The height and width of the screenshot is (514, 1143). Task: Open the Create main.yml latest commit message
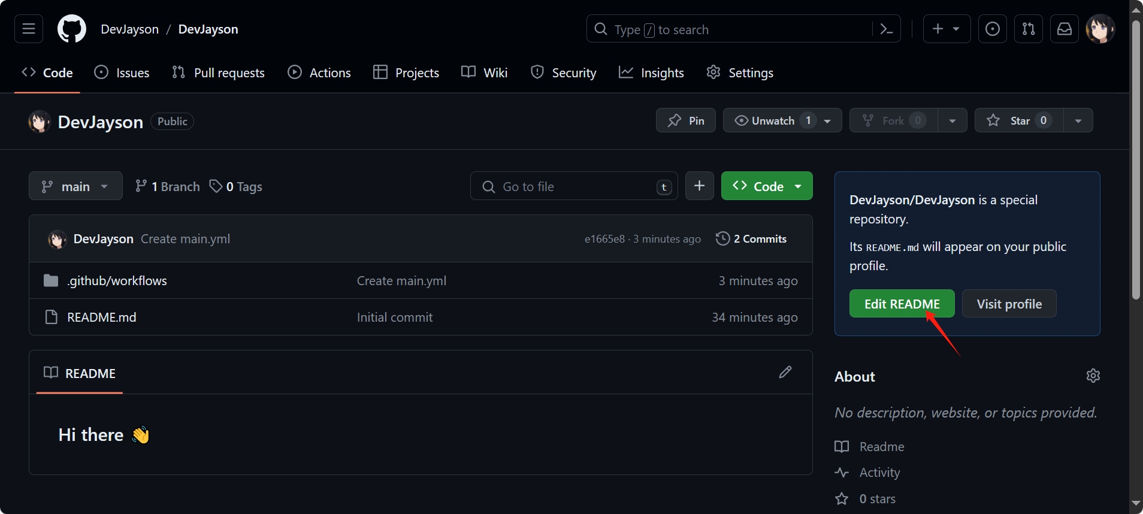click(185, 238)
